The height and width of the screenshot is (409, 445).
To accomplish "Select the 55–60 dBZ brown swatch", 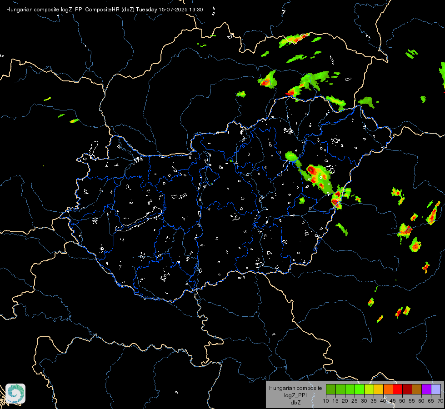I will [417, 389].
